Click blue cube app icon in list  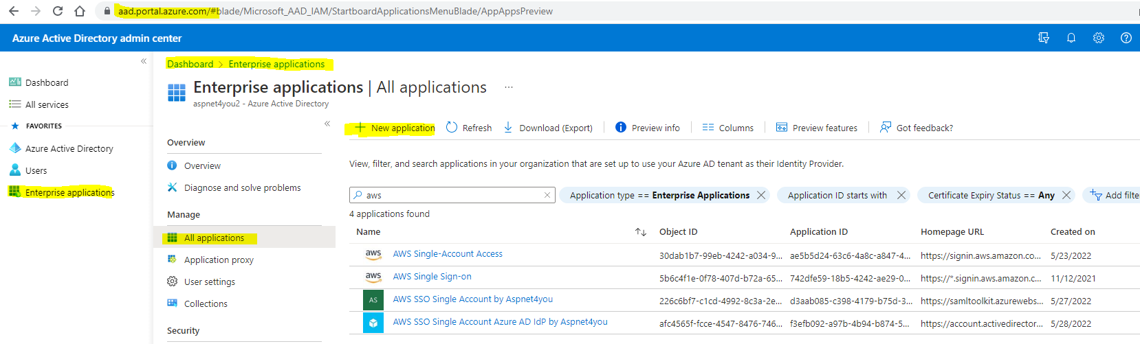click(x=373, y=323)
